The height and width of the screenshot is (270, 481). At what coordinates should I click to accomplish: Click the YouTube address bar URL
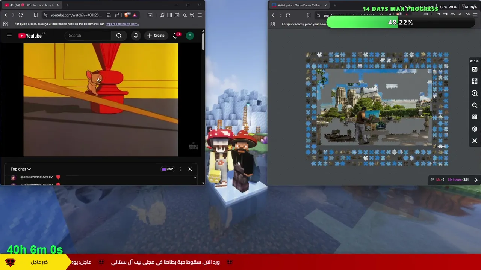(x=76, y=15)
